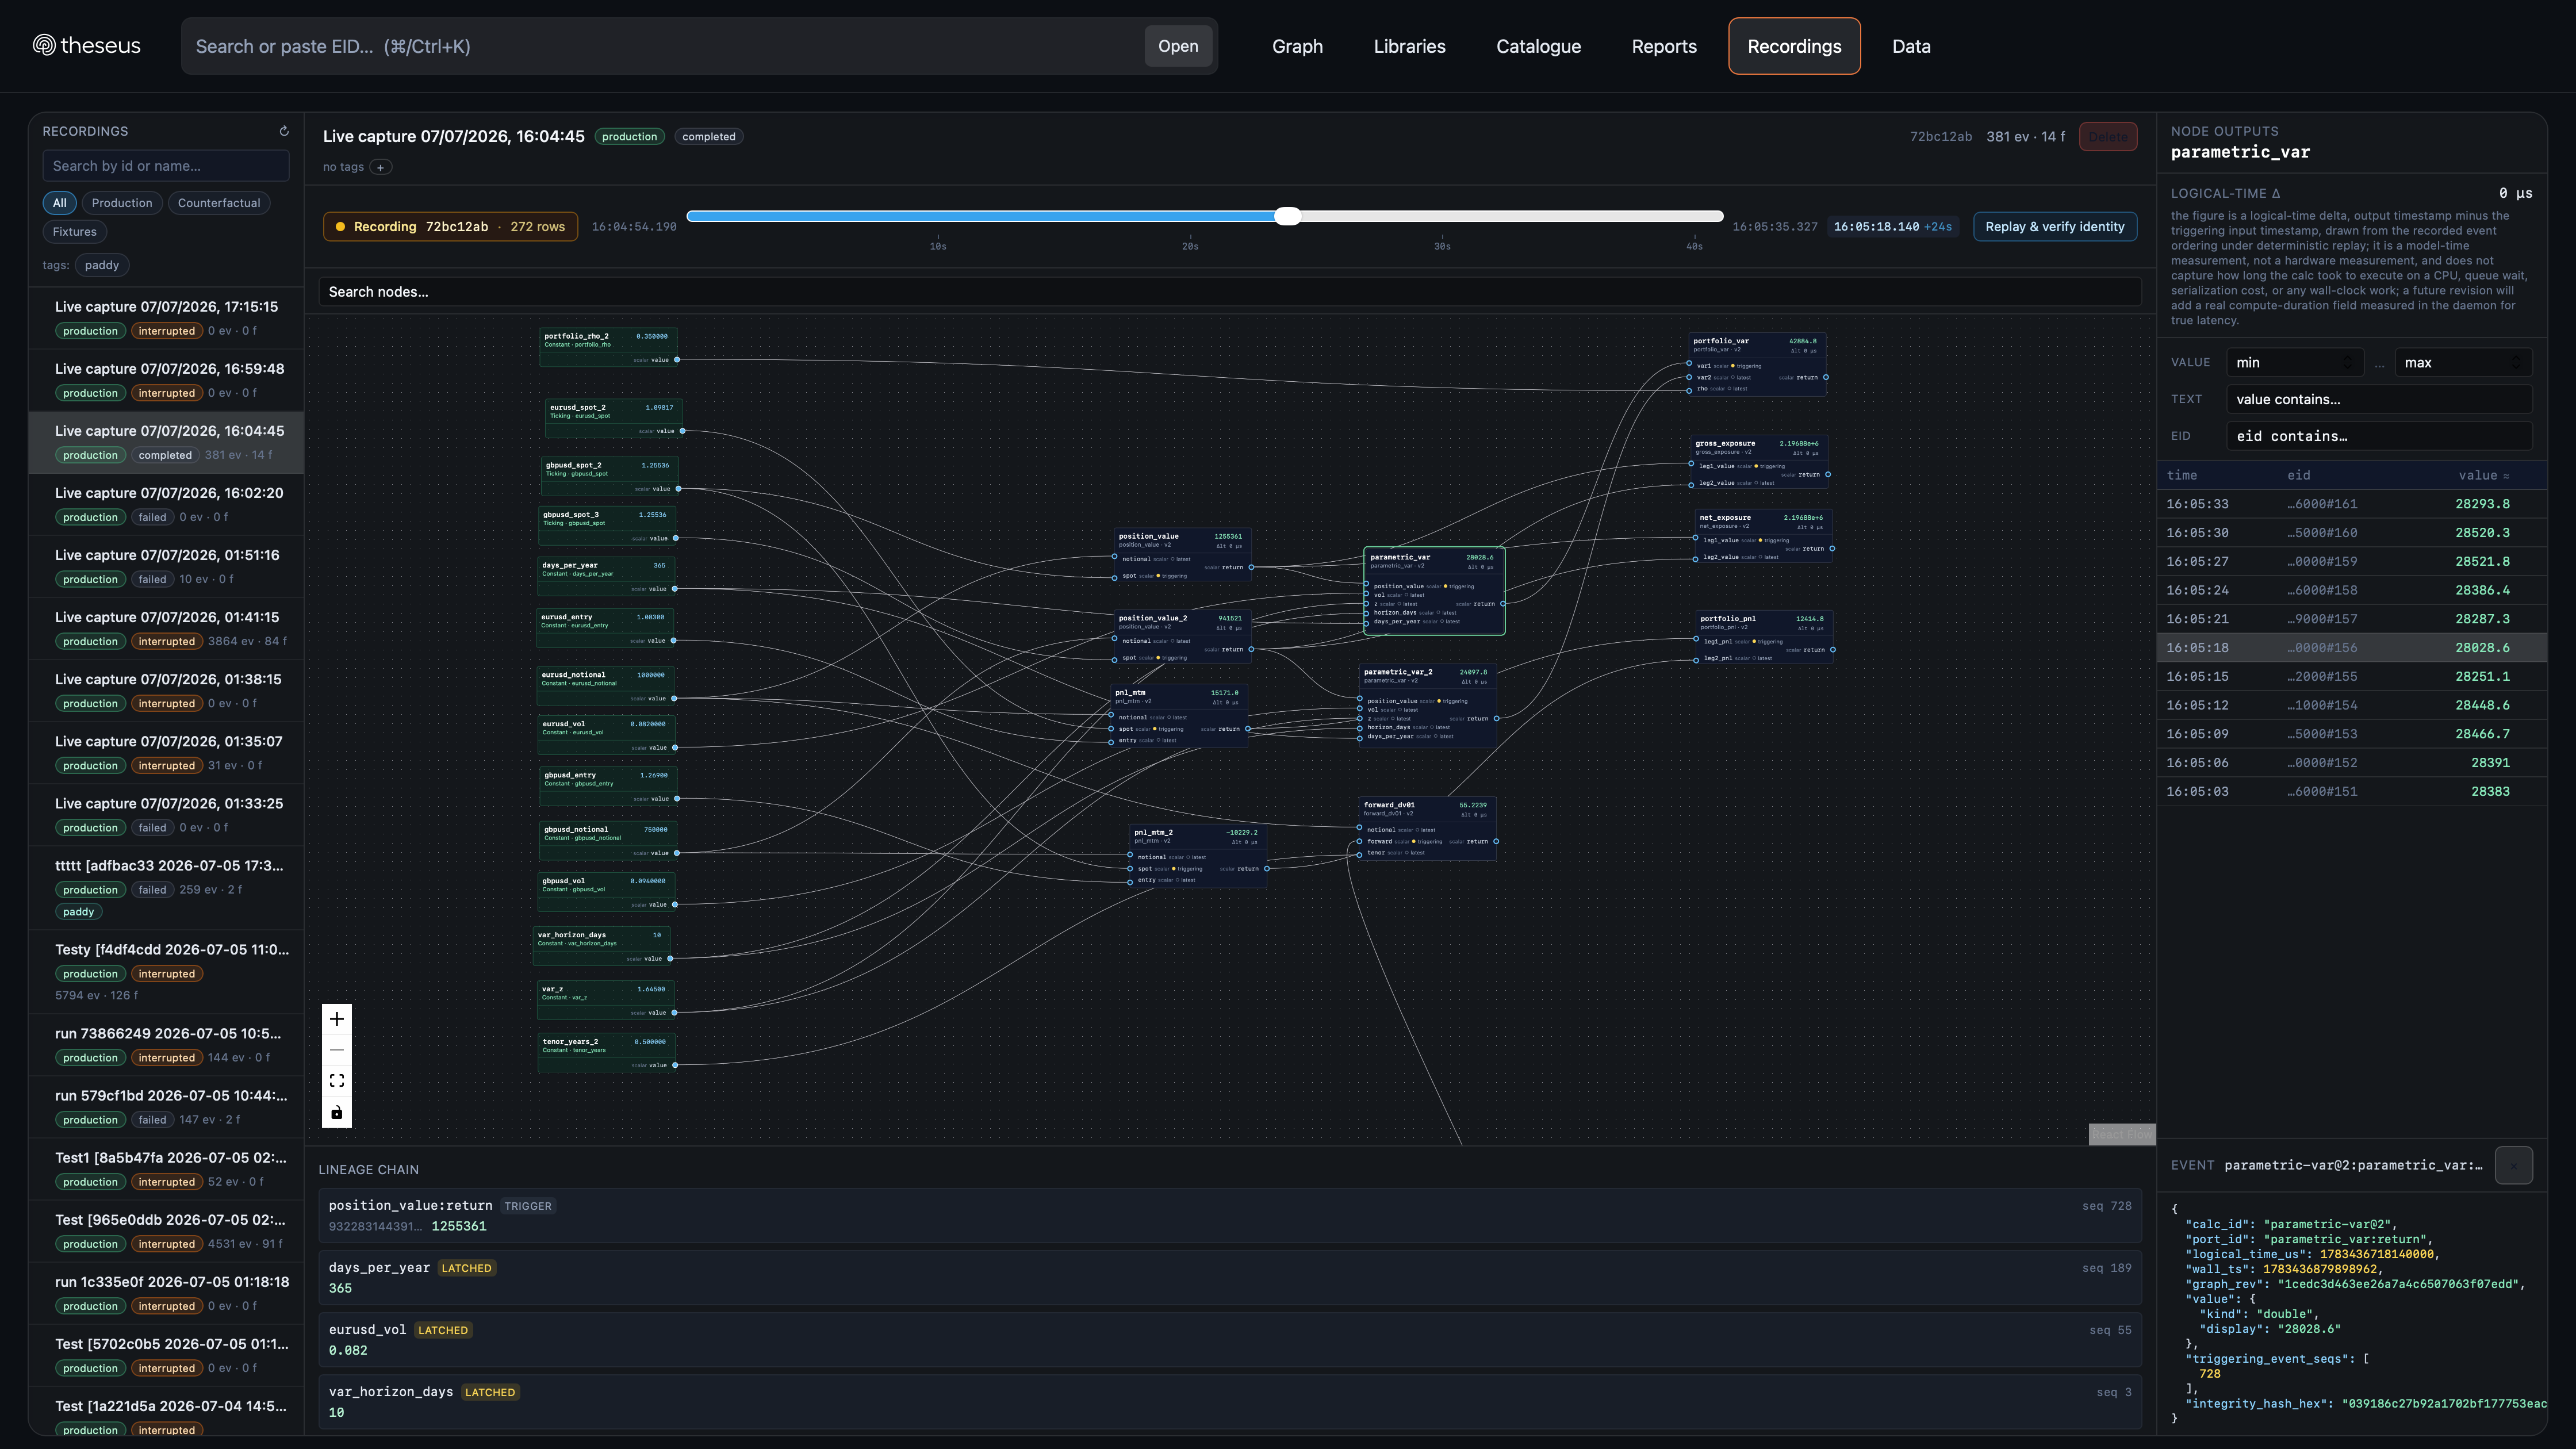Click the time column header
The height and width of the screenshot is (1449, 2576).
click(x=2182, y=475)
